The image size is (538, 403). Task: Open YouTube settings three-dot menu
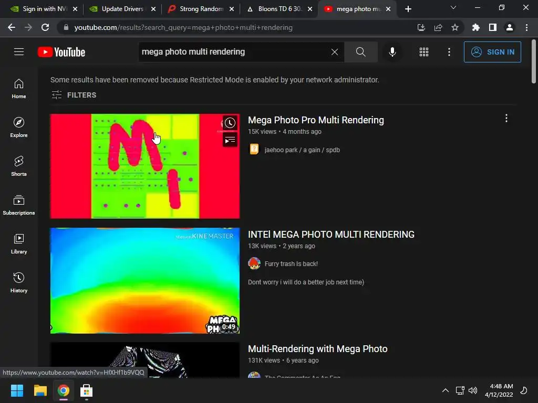coord(449,52)
